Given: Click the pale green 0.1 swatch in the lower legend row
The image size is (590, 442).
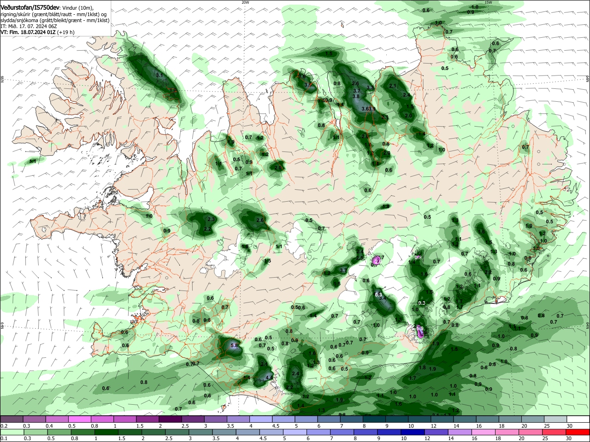Looking at the screenshot, I should [x=12, y=432].
